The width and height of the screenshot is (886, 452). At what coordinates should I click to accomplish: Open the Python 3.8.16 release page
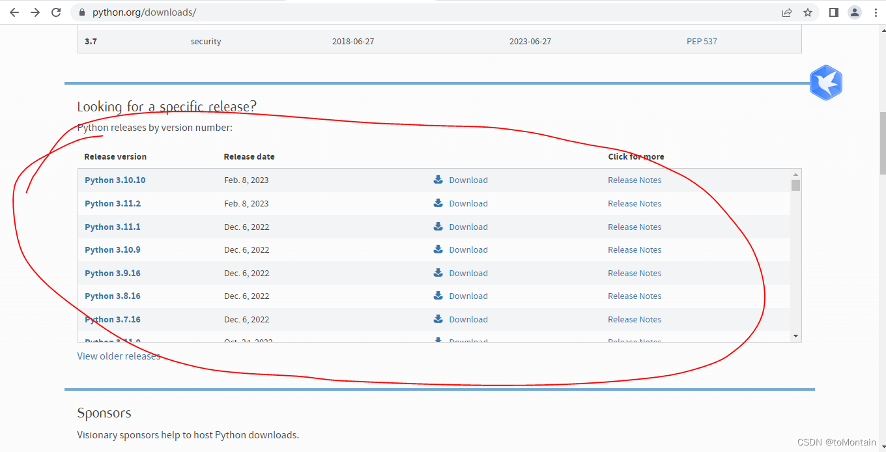[113, 296]
